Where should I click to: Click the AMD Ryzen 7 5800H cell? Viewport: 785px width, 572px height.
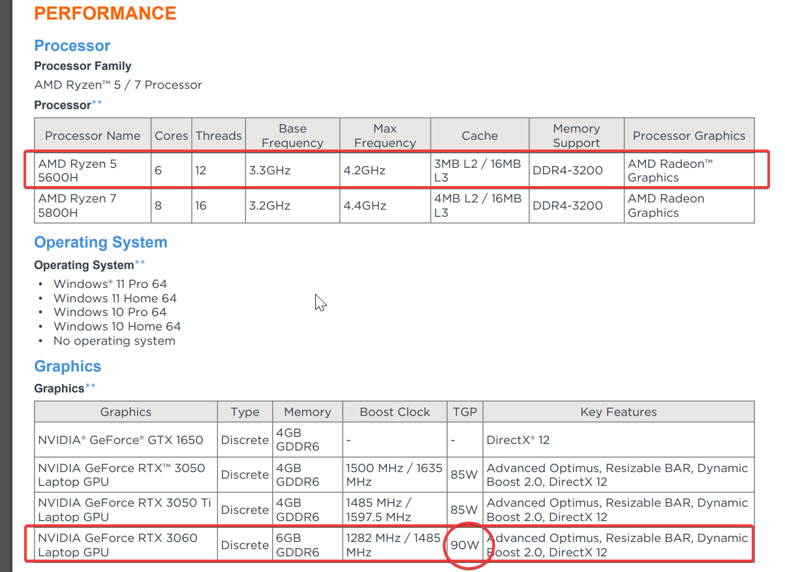click(78, 205)
